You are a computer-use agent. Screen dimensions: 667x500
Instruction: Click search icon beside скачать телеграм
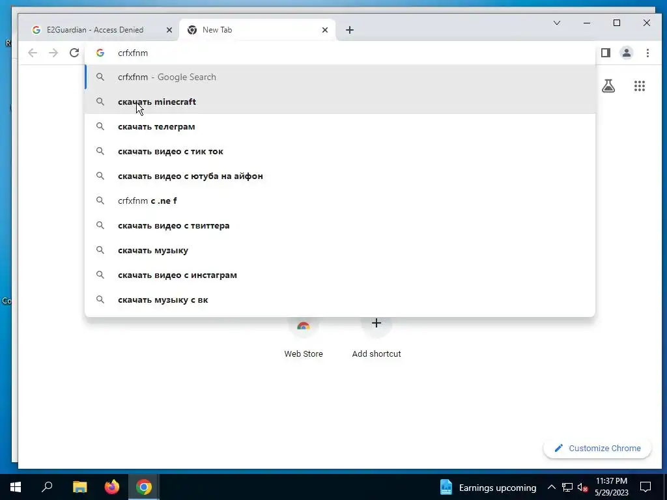[x=100, y=126]
